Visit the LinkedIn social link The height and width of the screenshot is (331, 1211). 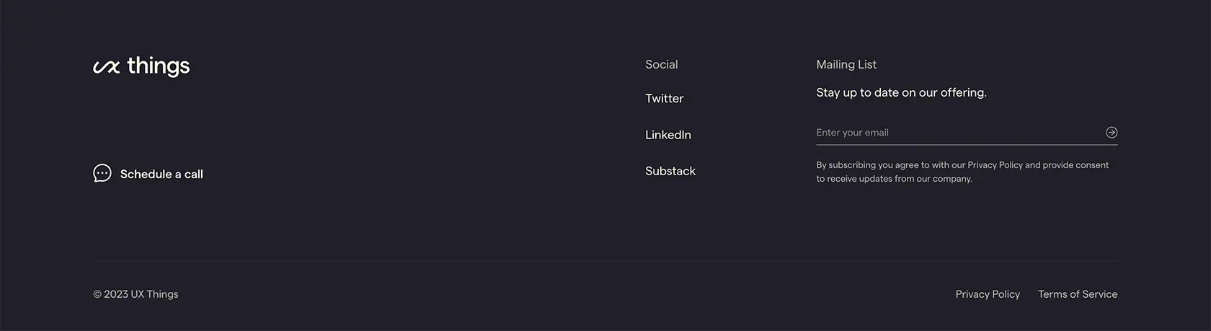coord(667,135)
